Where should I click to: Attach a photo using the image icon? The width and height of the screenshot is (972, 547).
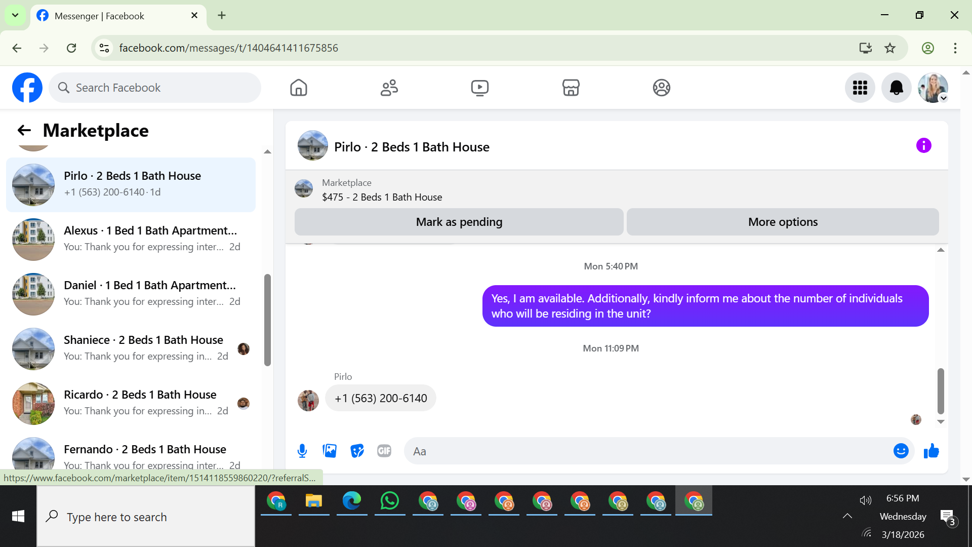(330, 451)
